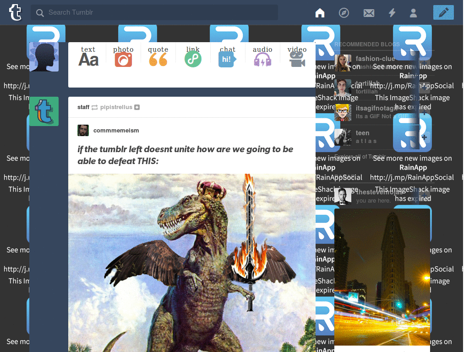Create a new video post
469x352 pixels.
click(297, 56)
